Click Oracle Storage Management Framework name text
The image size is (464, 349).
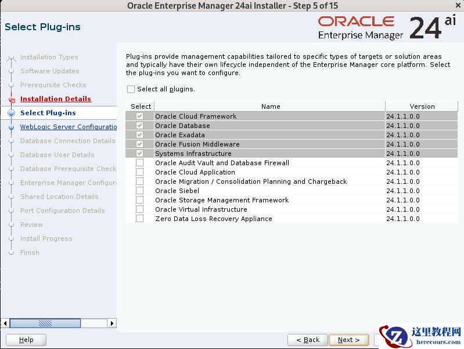(x=222, y=200)
